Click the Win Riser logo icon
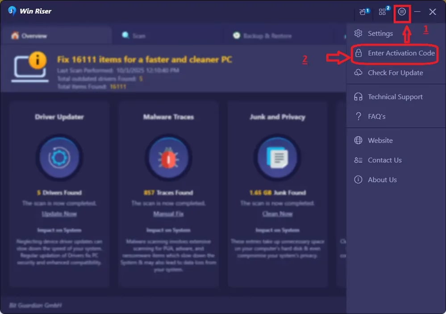Viewport: 446px width, 314px height. [12, 11]
